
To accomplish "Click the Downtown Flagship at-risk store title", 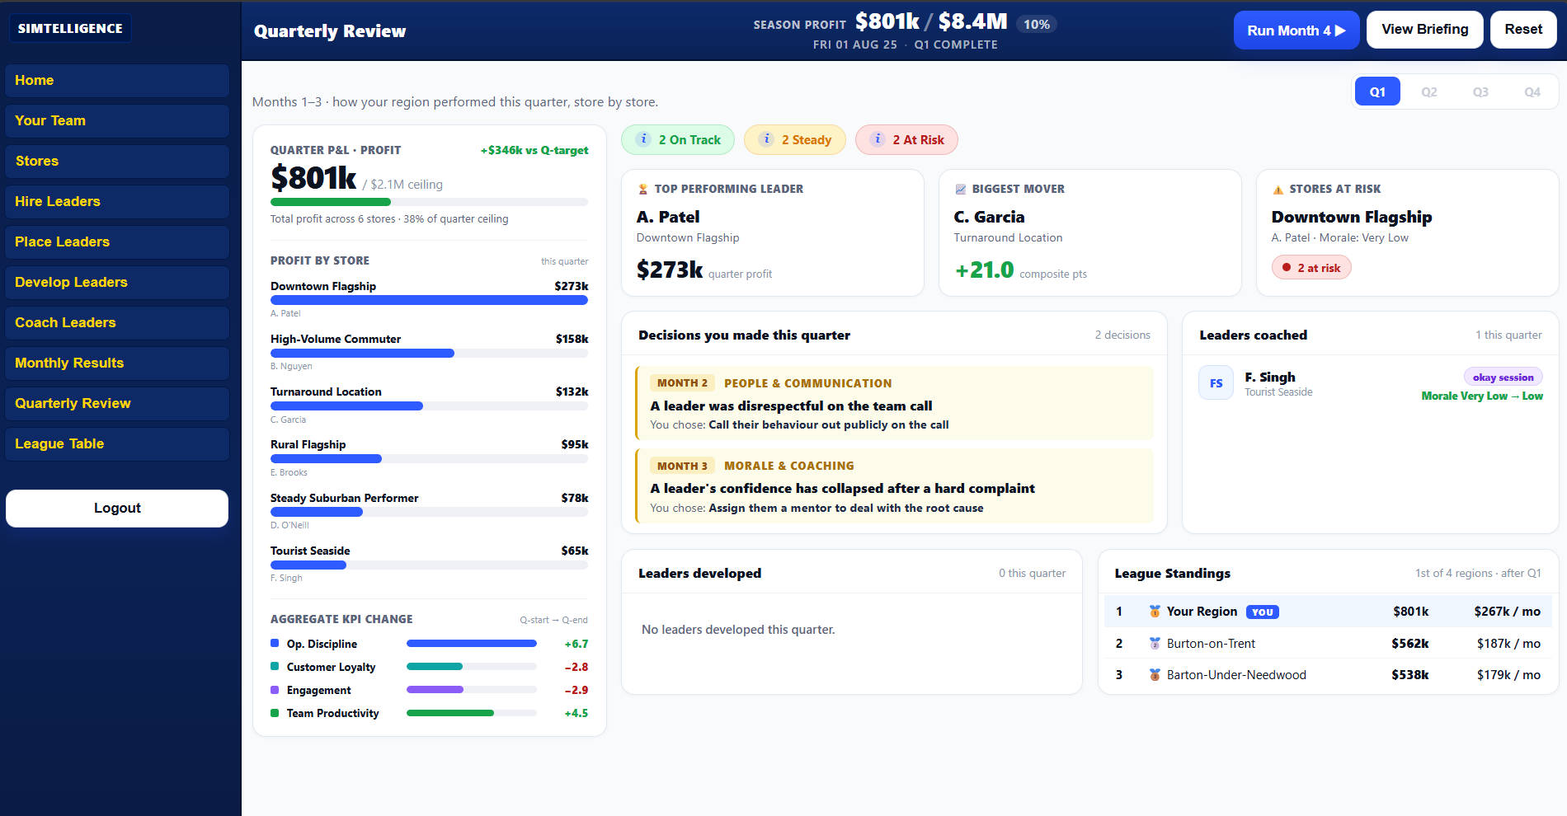I will click(1352, 217).
